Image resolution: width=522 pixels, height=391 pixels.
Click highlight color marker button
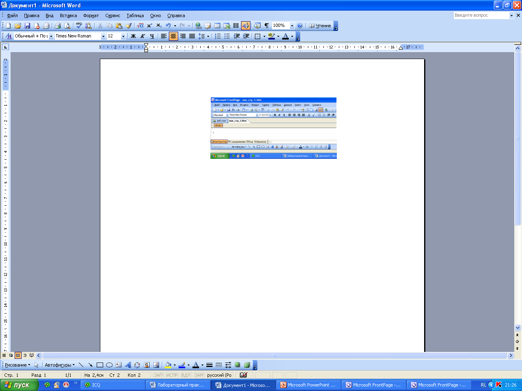click(x=272, y=36)
